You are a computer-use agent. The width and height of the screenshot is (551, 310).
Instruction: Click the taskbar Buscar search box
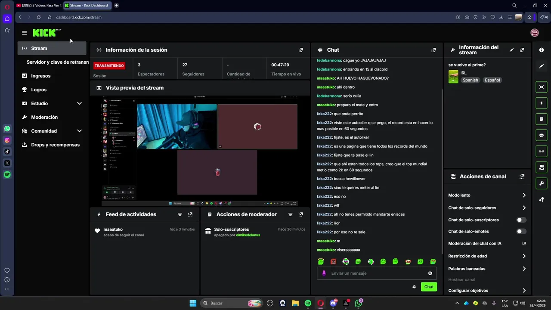point(232,303)
